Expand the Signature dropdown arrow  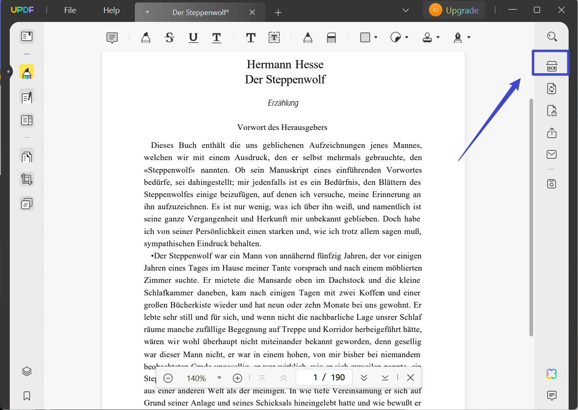(x=469, y=37)
